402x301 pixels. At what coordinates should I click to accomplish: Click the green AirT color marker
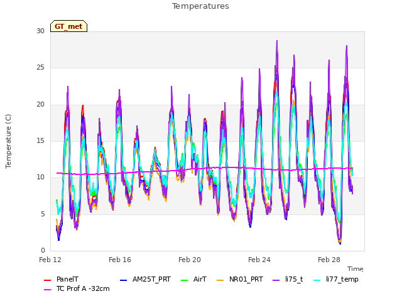[x=184, y=280]
